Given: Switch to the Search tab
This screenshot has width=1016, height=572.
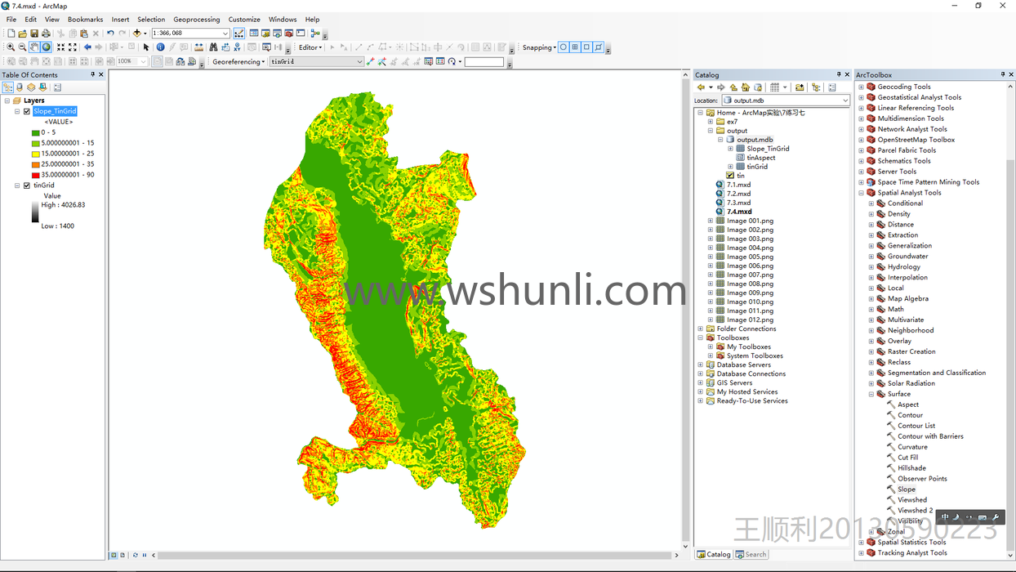Looking at the screenshot, I should tap(751, 554).
